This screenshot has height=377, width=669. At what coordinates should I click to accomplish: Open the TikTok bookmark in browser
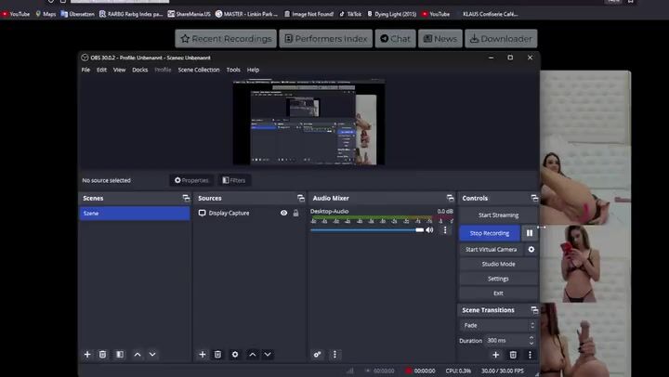coord(350,14)
